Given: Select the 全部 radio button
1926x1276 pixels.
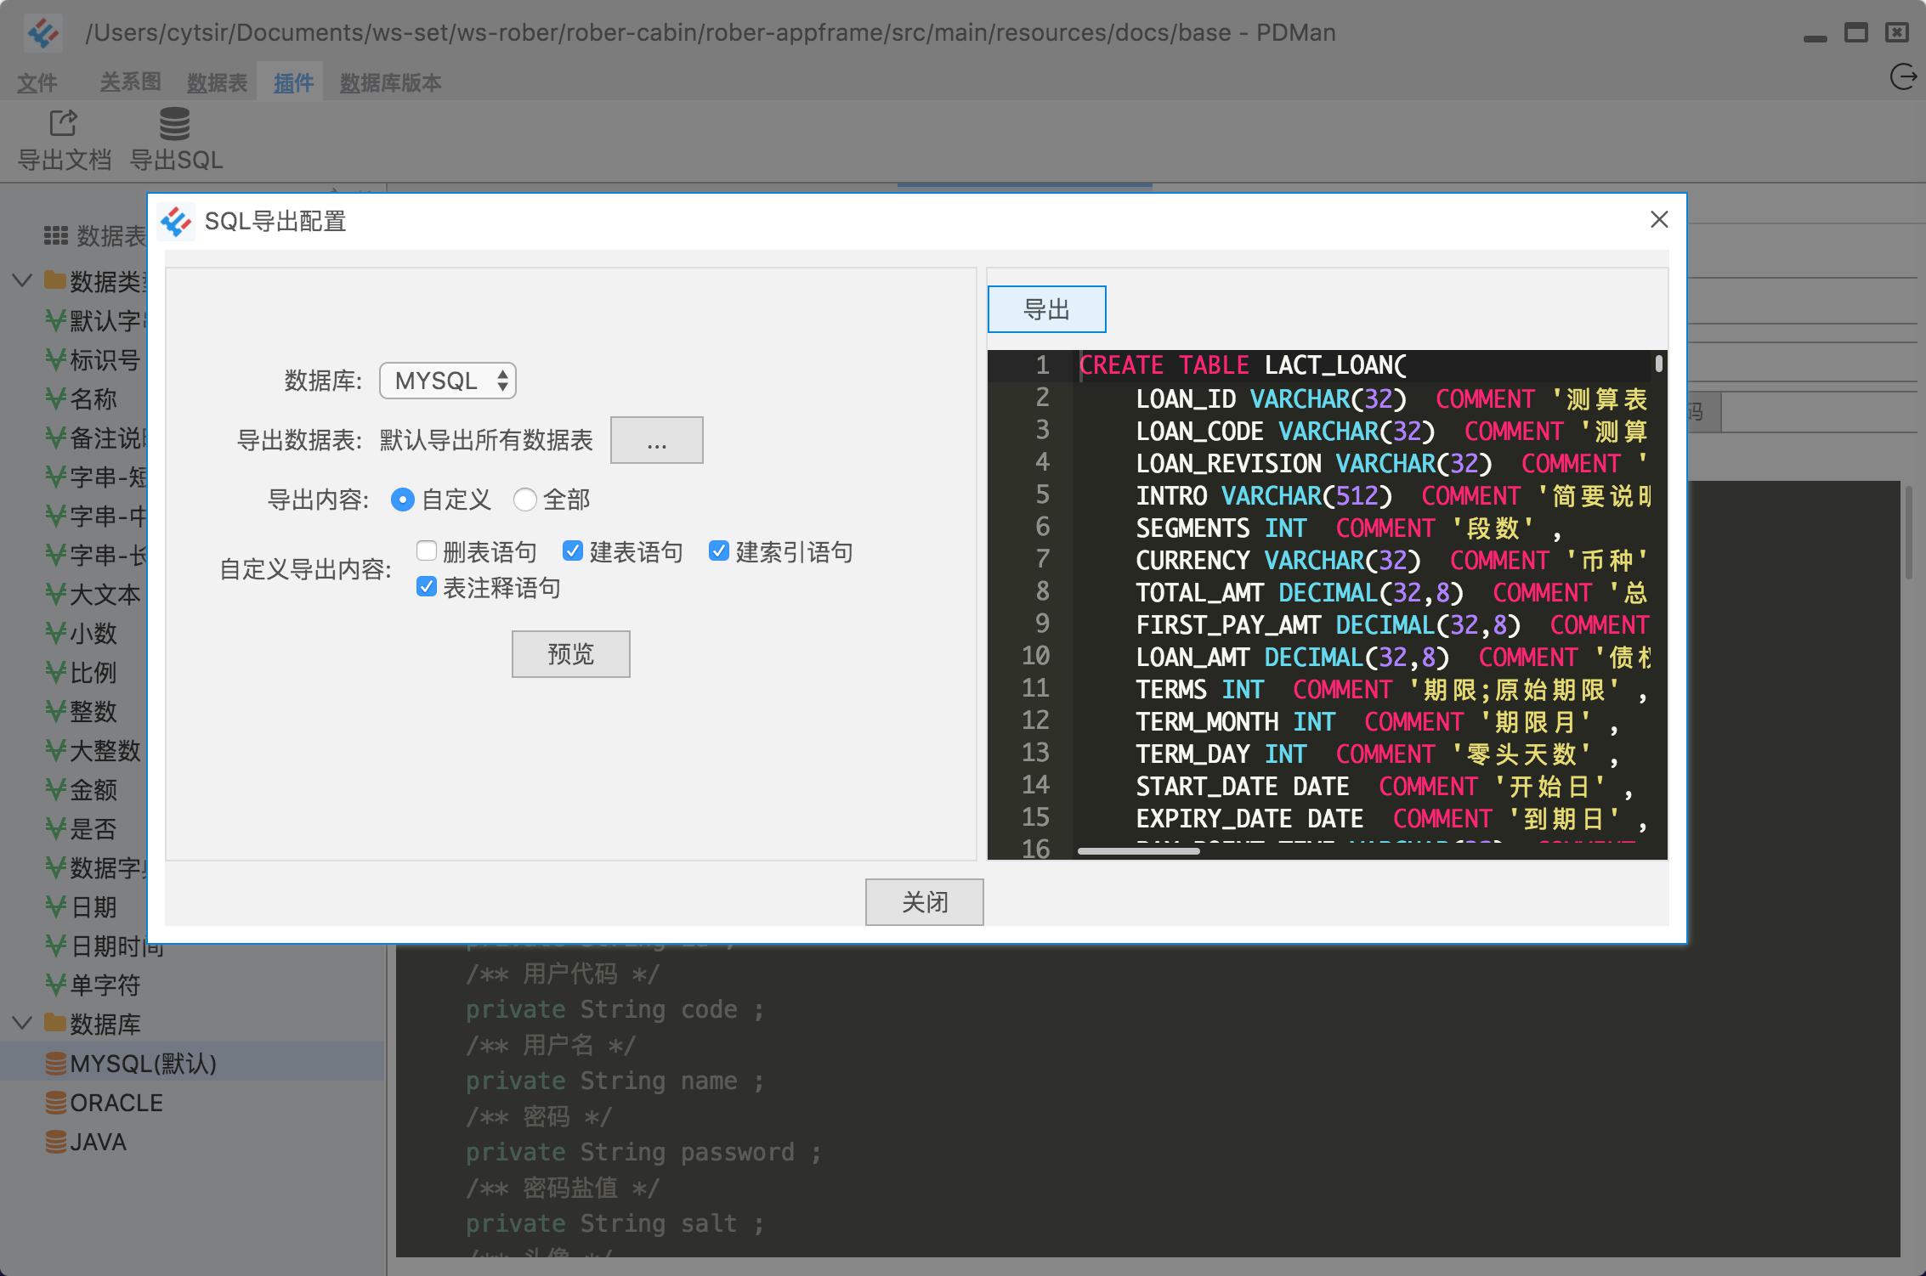Looking at the screenshot, I should (x=525, y=500).
